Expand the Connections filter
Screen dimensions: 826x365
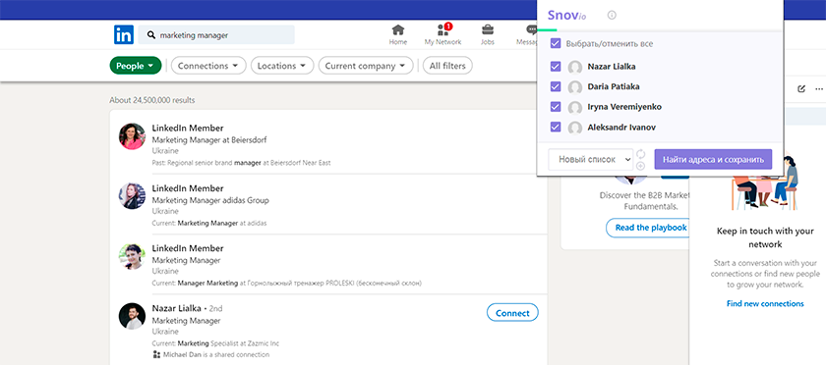point(208,66)
